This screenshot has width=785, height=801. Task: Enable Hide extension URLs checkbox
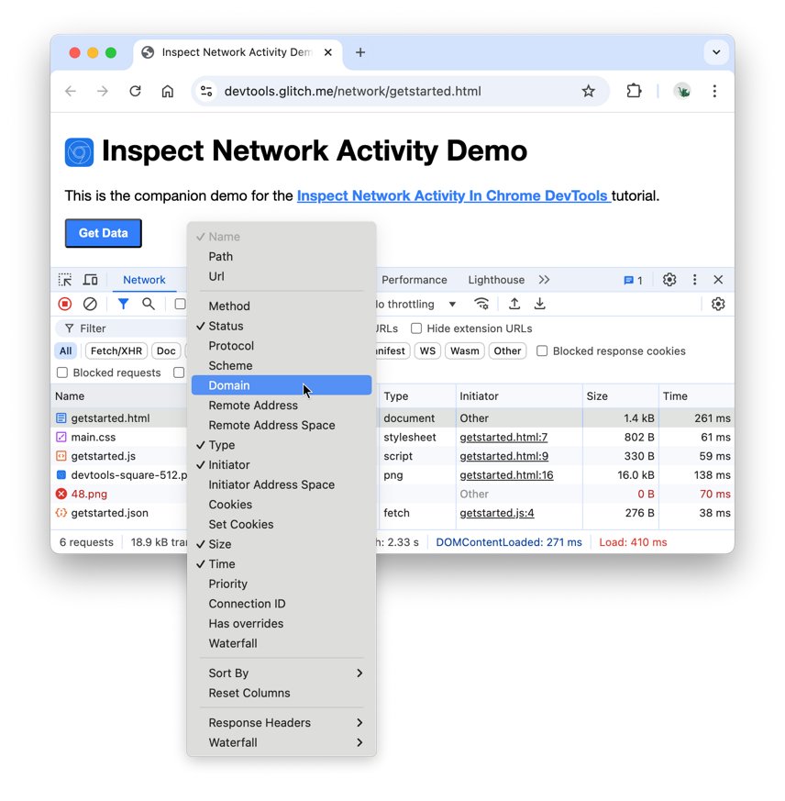point(416,328)
